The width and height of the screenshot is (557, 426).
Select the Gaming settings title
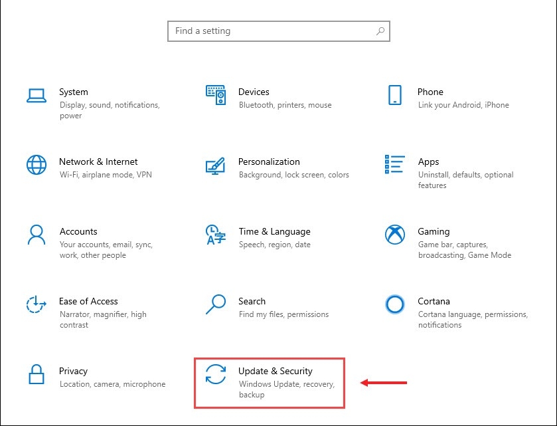[434, 231]
